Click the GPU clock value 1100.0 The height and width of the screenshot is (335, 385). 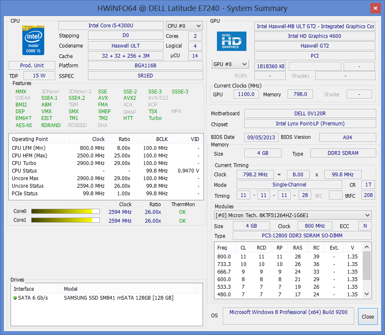pos(246,94)
